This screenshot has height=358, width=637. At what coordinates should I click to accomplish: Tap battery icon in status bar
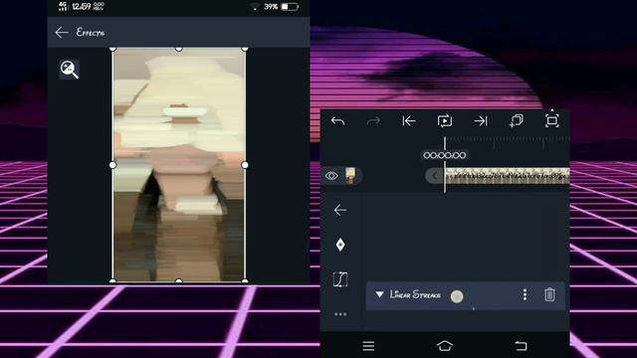click(x=290, y=7)
